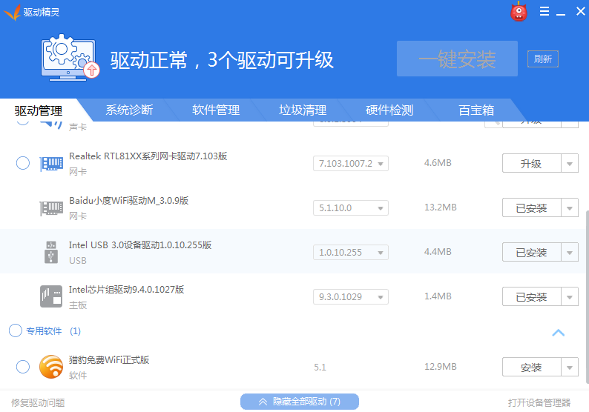The image size is (589, 412).
Task: Click the 一键安装 button
Action: tap(457, 59)
